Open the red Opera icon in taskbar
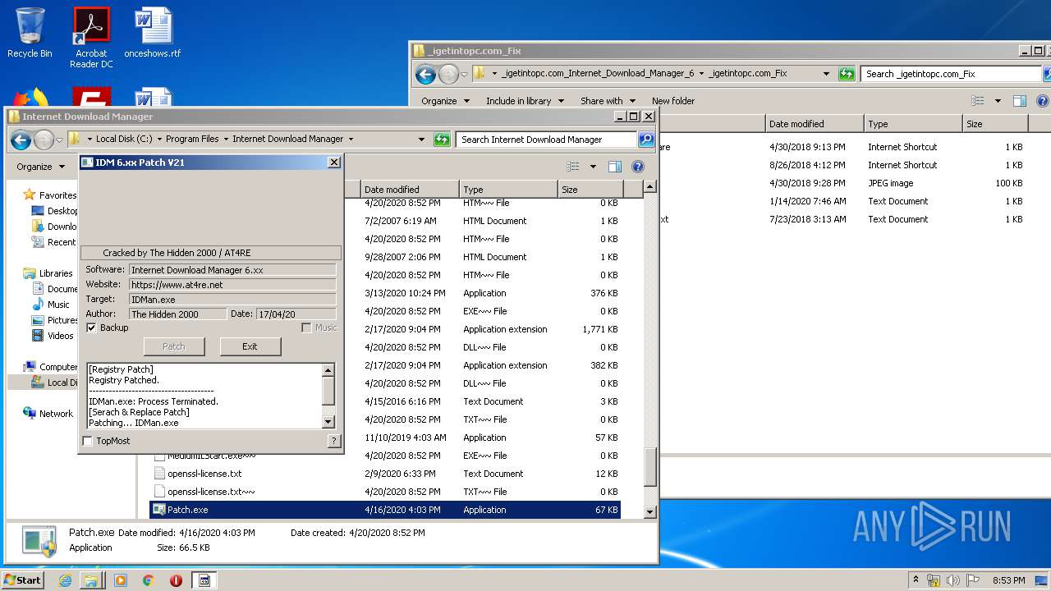This screenshot has height=591, width=1051. (x=176, y=580)
